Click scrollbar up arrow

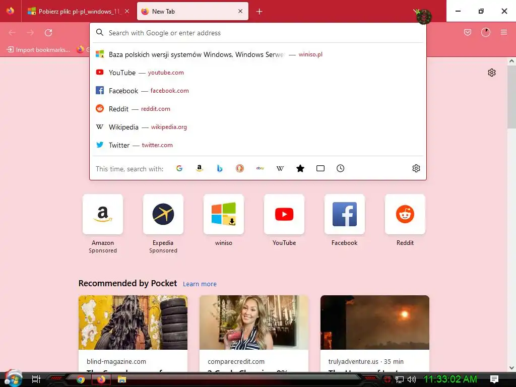(x=511, y=61)
